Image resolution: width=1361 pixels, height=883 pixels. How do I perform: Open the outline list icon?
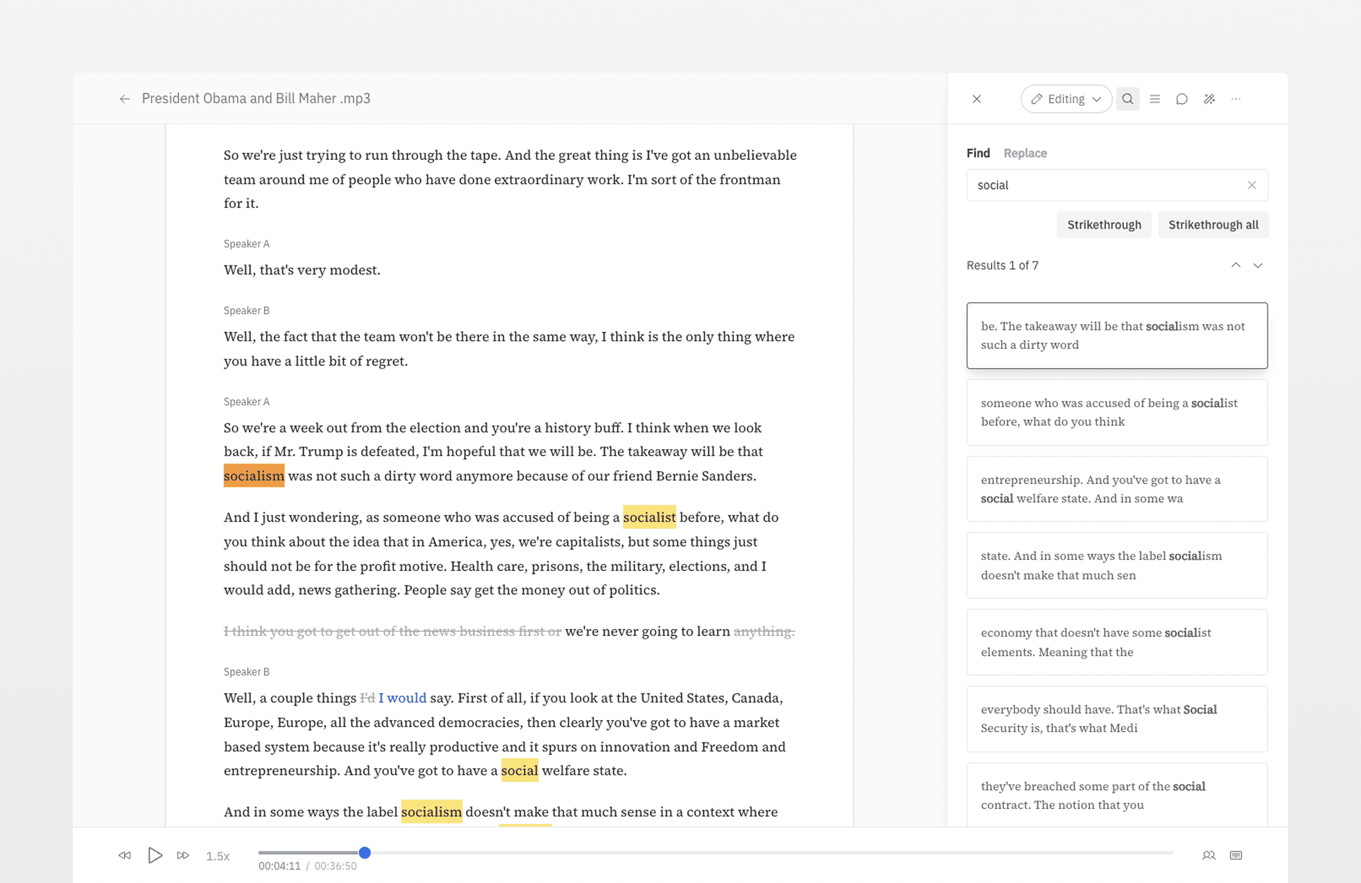[x=1154, y=99]
